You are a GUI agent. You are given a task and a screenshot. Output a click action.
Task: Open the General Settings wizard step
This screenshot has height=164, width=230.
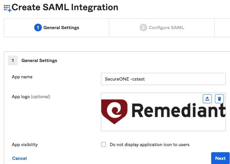coord(57,27)
